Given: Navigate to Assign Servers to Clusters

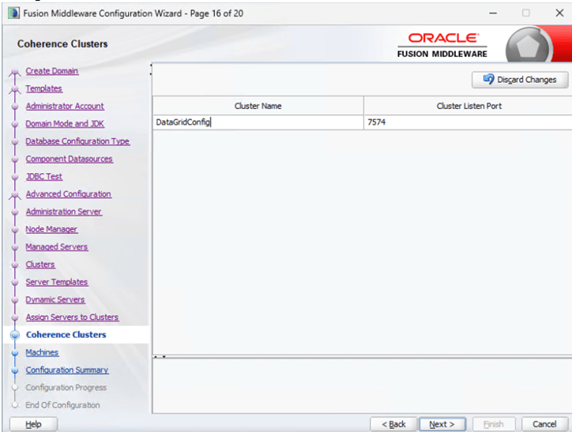Looking at the screenshot, I should pos(72,317).
